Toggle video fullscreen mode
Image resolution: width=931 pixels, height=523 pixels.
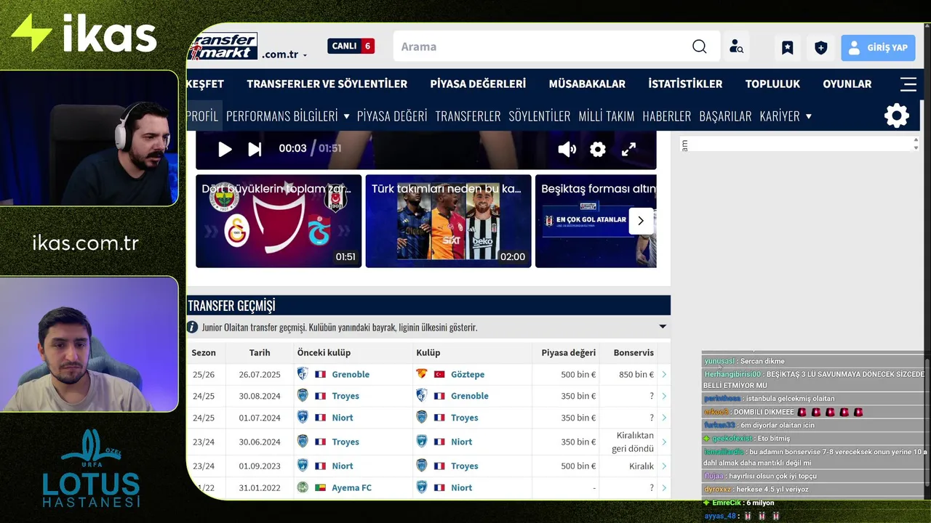tap(628, 149)
